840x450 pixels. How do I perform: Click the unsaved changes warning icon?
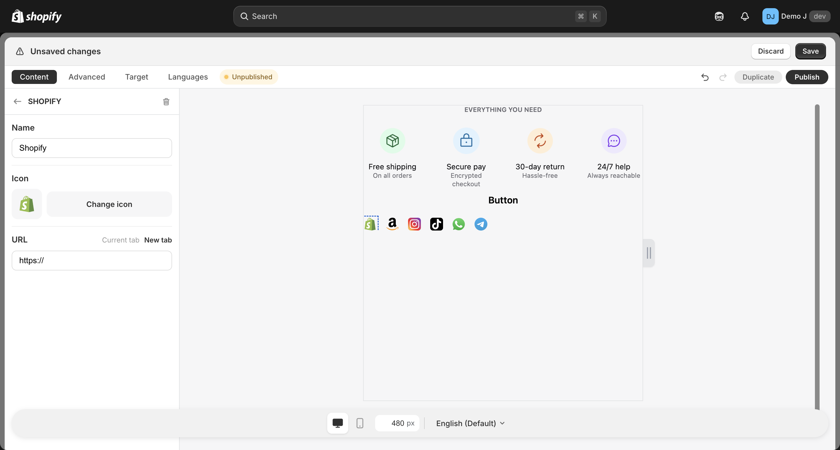20,52
